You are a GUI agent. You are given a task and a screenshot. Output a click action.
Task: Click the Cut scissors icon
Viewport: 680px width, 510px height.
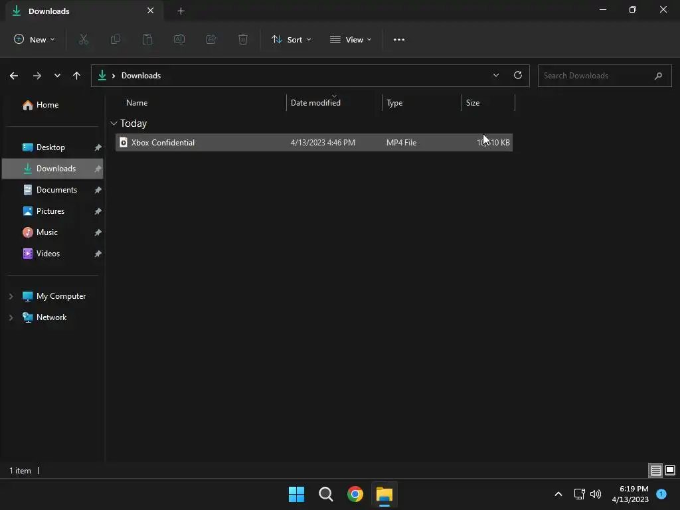coord(83,39)
